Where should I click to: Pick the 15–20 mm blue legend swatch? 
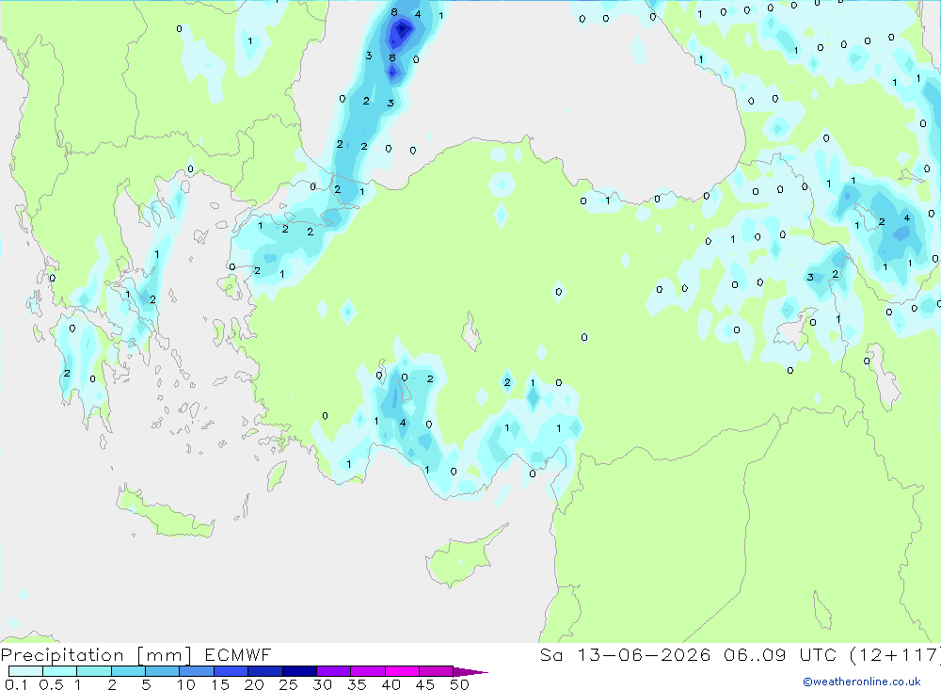tap(231, 671)
